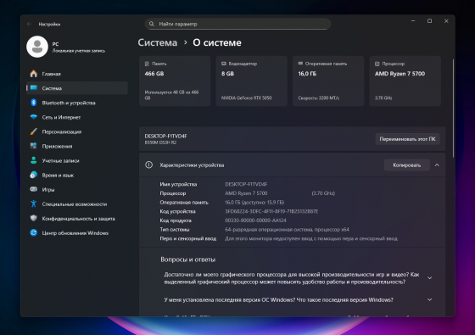Maximize the Настройки window
The image size is (475, 335).
[x=429, y=21]
